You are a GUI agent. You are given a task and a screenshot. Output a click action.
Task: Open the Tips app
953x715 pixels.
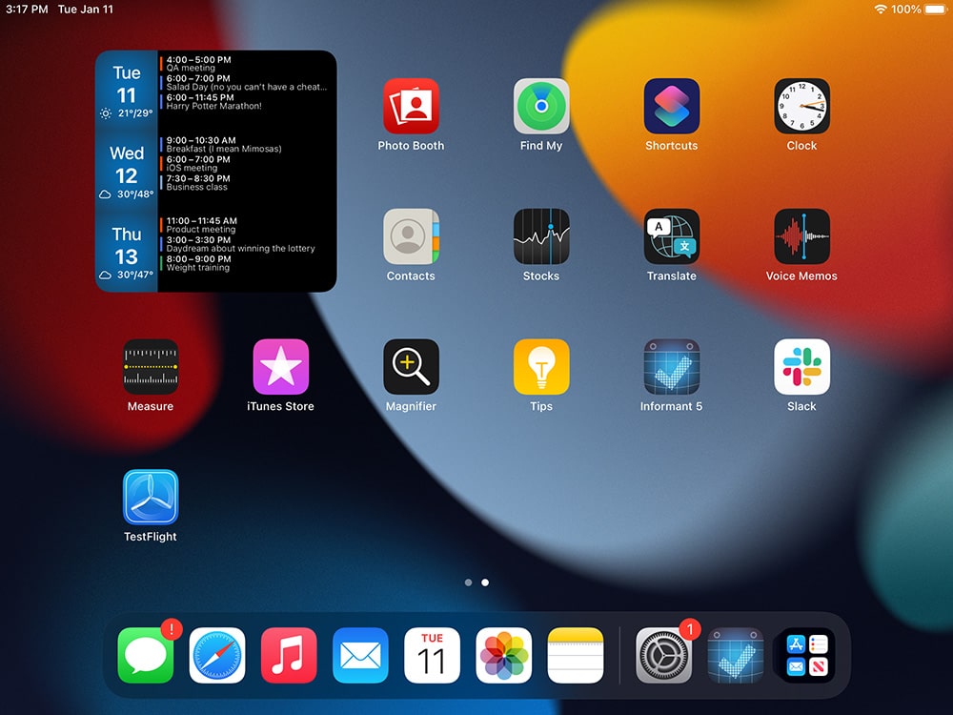pyautogui.click(x=541, y=367)
